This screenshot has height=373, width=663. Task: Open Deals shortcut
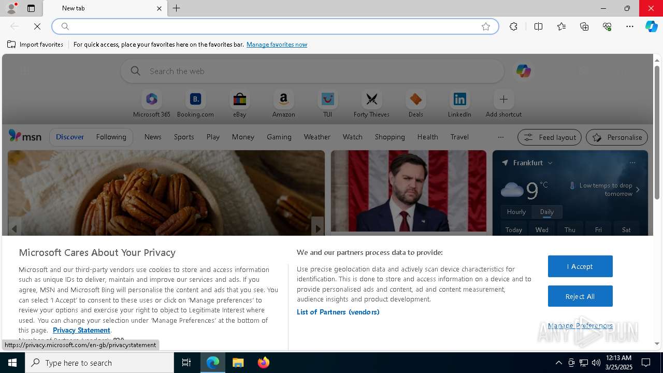(415, 104)
